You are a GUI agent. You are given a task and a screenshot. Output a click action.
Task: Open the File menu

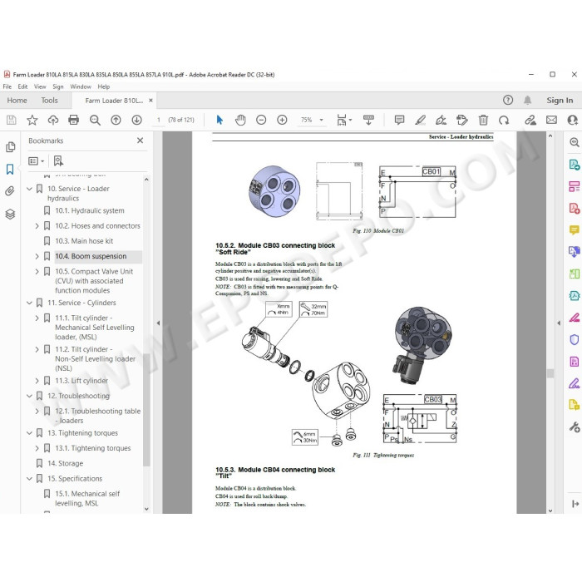[7, 86]
